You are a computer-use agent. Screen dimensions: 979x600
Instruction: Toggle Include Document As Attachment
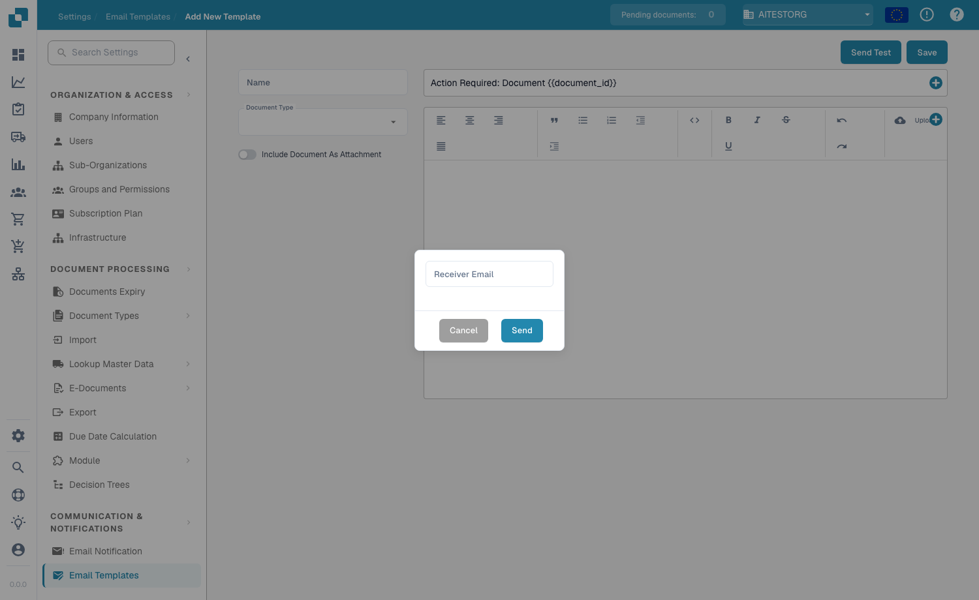(247, 155)
